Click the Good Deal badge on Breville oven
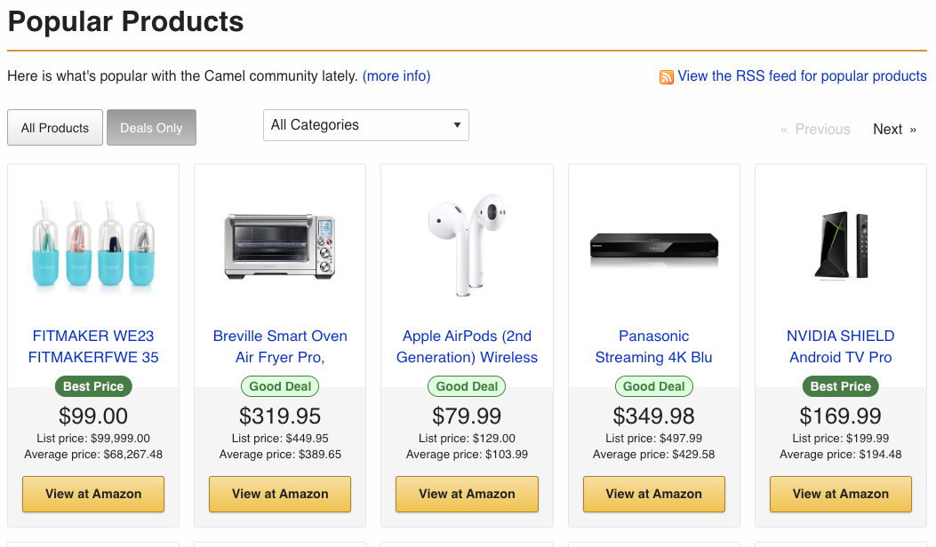 280,386
